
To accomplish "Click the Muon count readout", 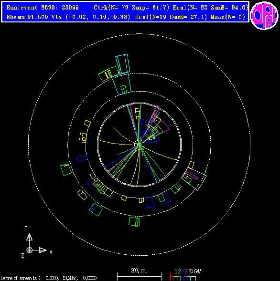I will (228, 17).
